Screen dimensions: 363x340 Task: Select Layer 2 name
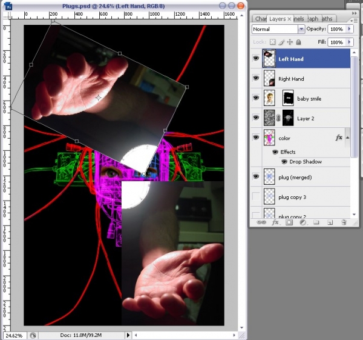(306, 119)
